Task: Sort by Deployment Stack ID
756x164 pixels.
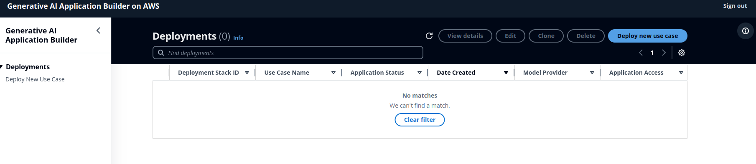Action: tap(212, 73)
